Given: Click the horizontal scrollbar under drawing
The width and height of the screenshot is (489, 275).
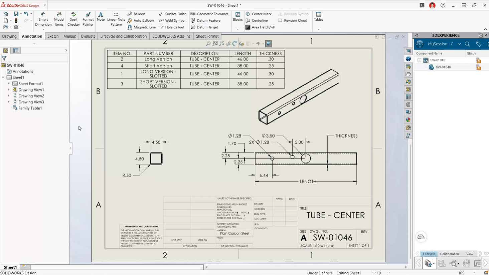Looking at the screenshot, I should click(x=306, y=267).
